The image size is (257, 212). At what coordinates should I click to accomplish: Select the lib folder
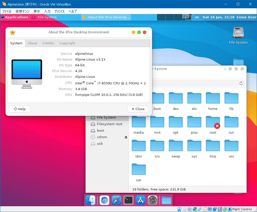231,101
